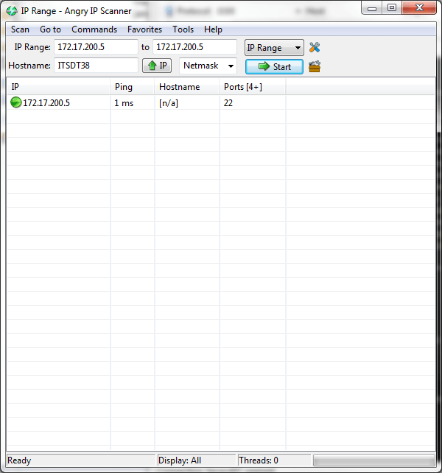This screenshot has width=442, height=473.
Task: Open the Commands menu
Action: pos(94,29)
